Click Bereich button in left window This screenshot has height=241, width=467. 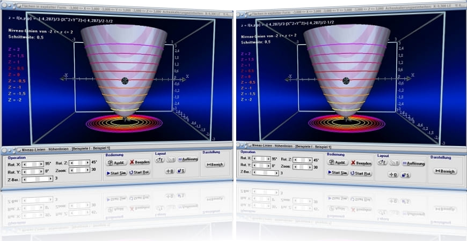click(x=215, y=164)
